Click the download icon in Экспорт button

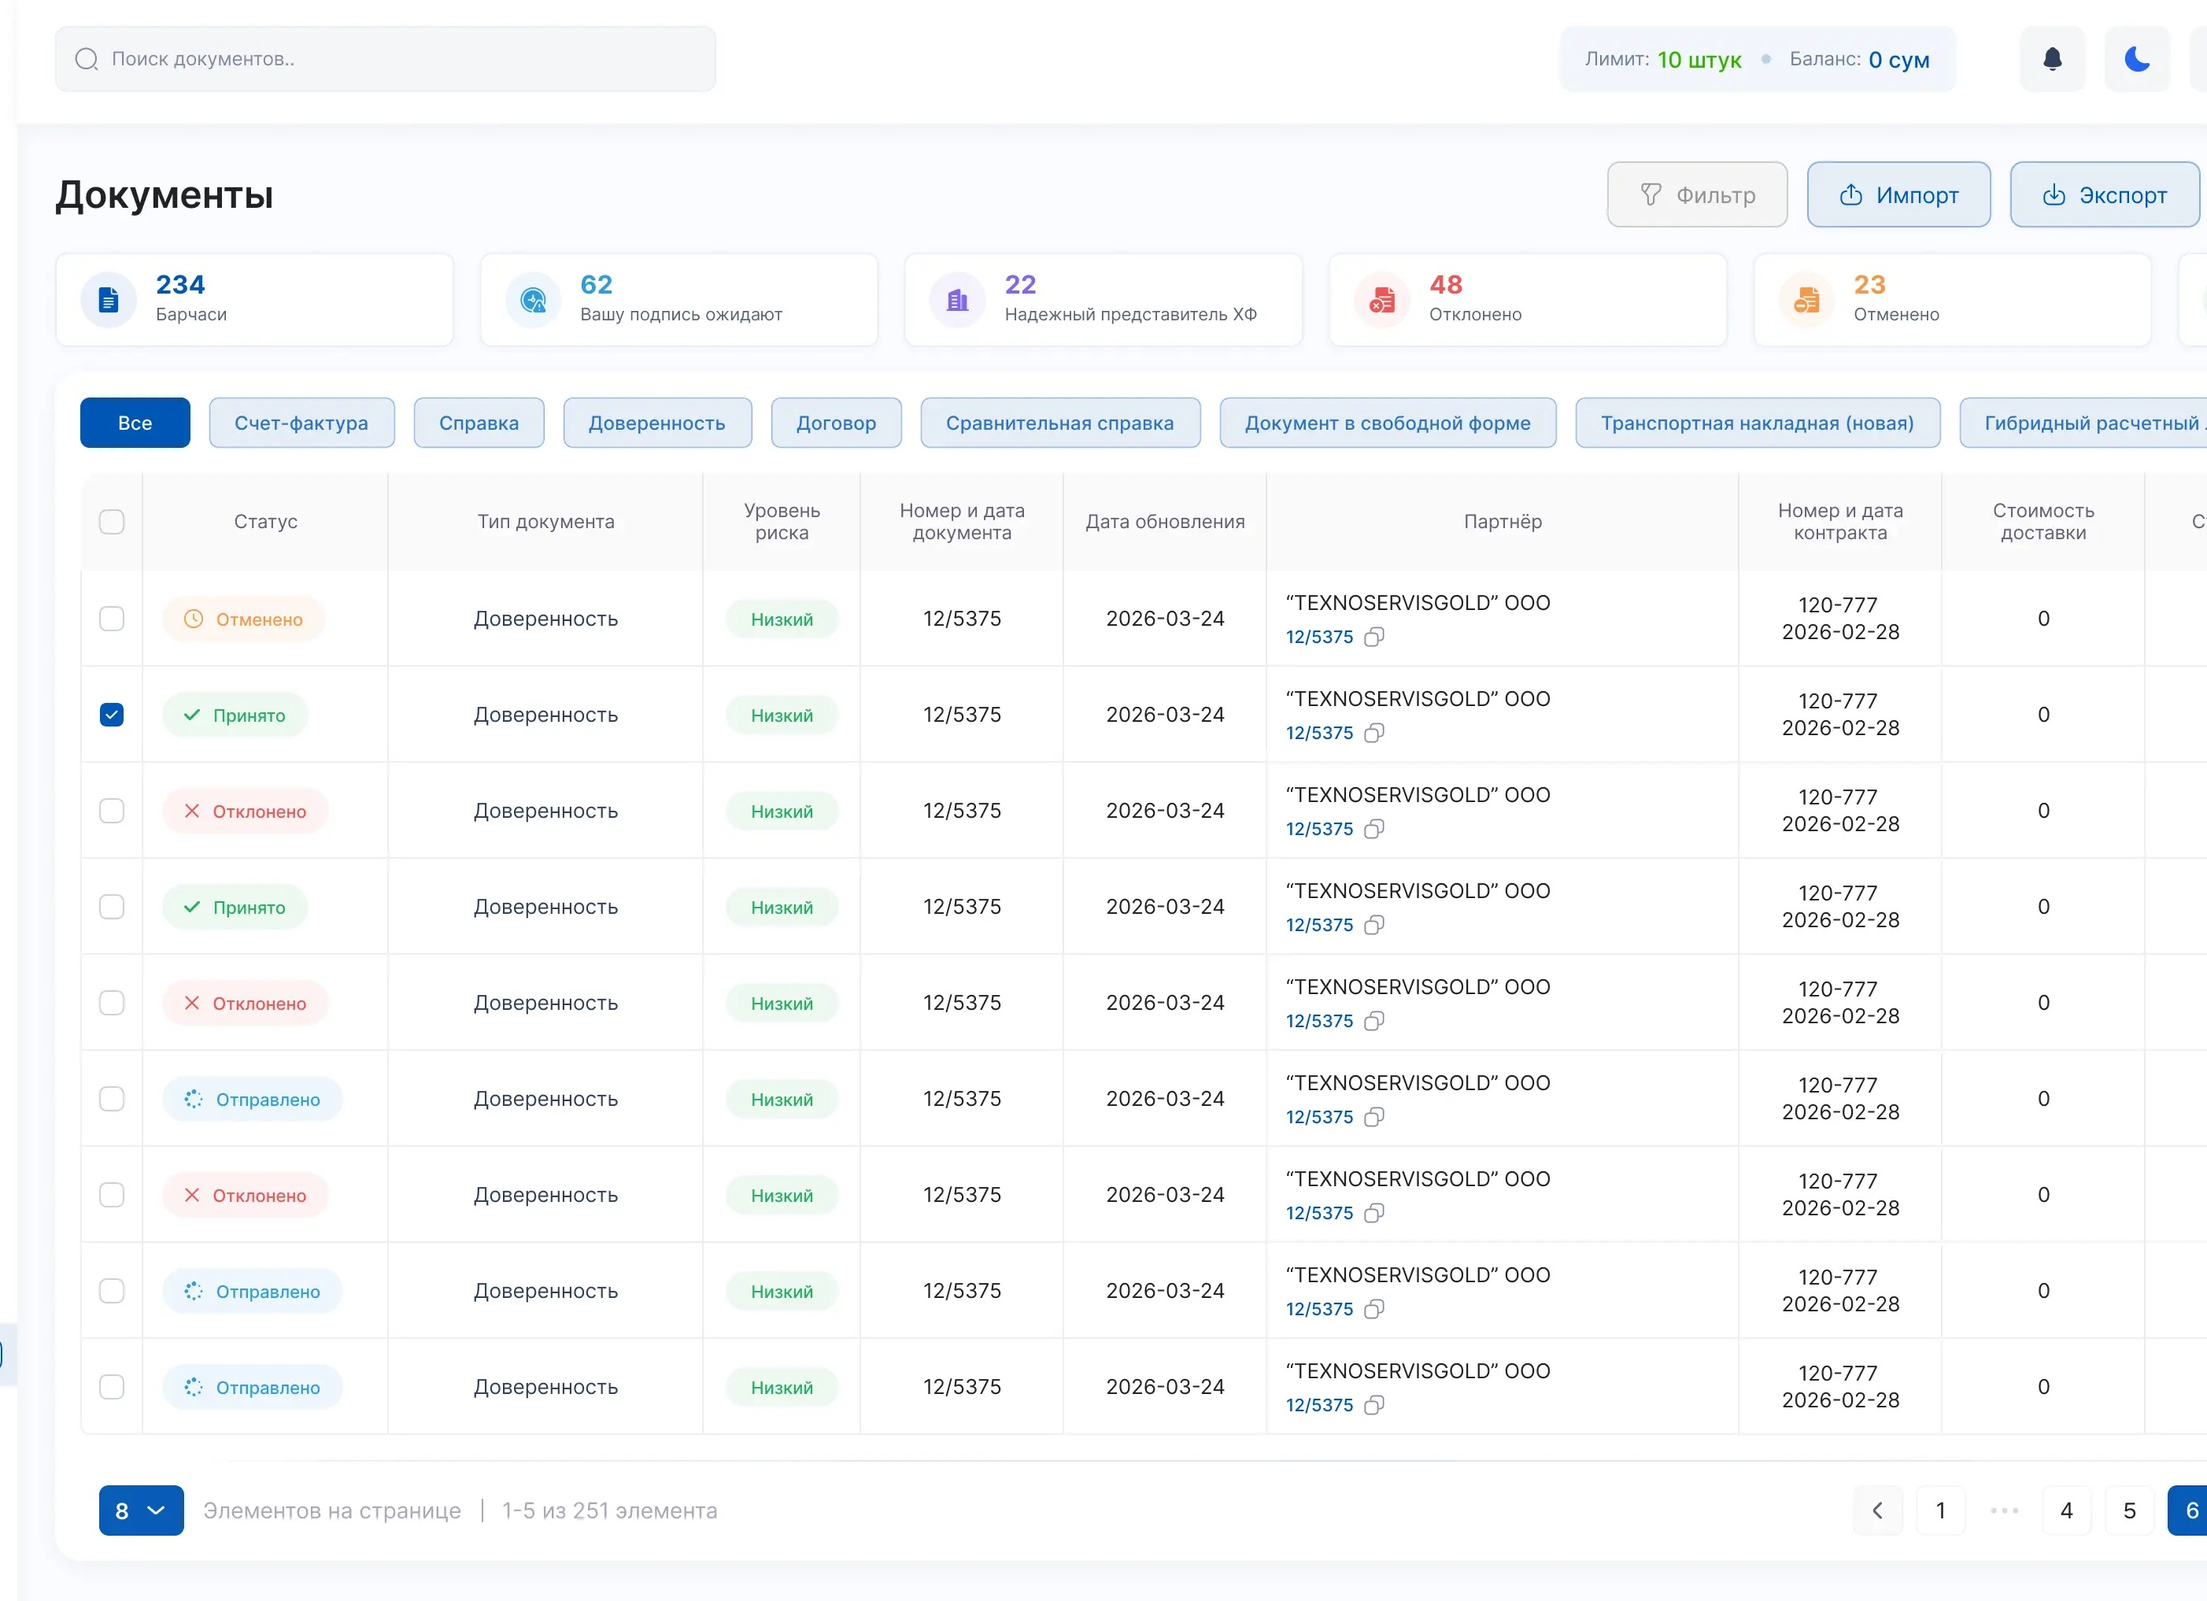tap(2054, 194)
